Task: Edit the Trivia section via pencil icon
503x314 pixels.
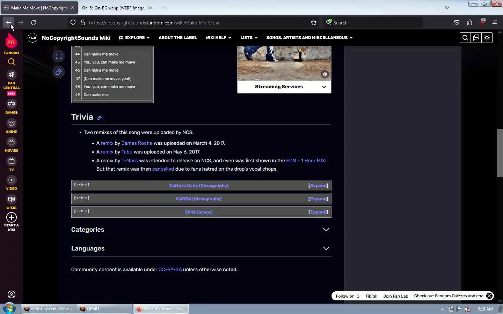Action: coord(100,118)
